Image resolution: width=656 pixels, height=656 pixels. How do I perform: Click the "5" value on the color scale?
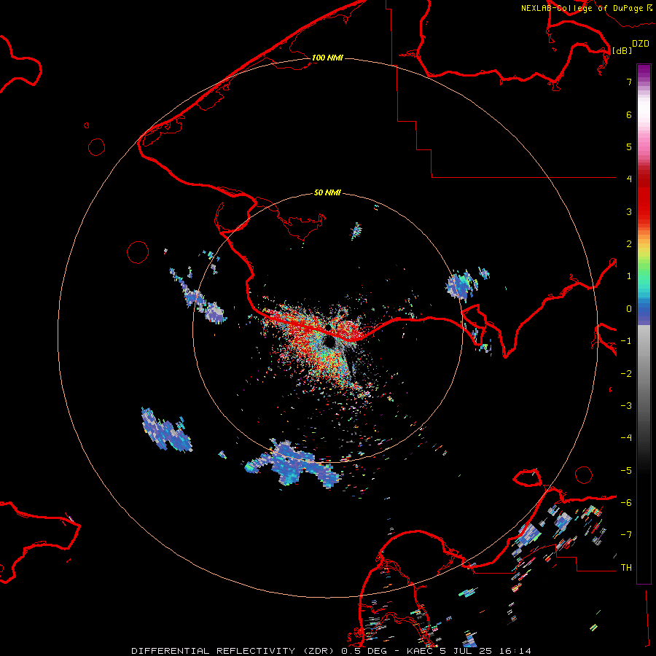[629, 147]
